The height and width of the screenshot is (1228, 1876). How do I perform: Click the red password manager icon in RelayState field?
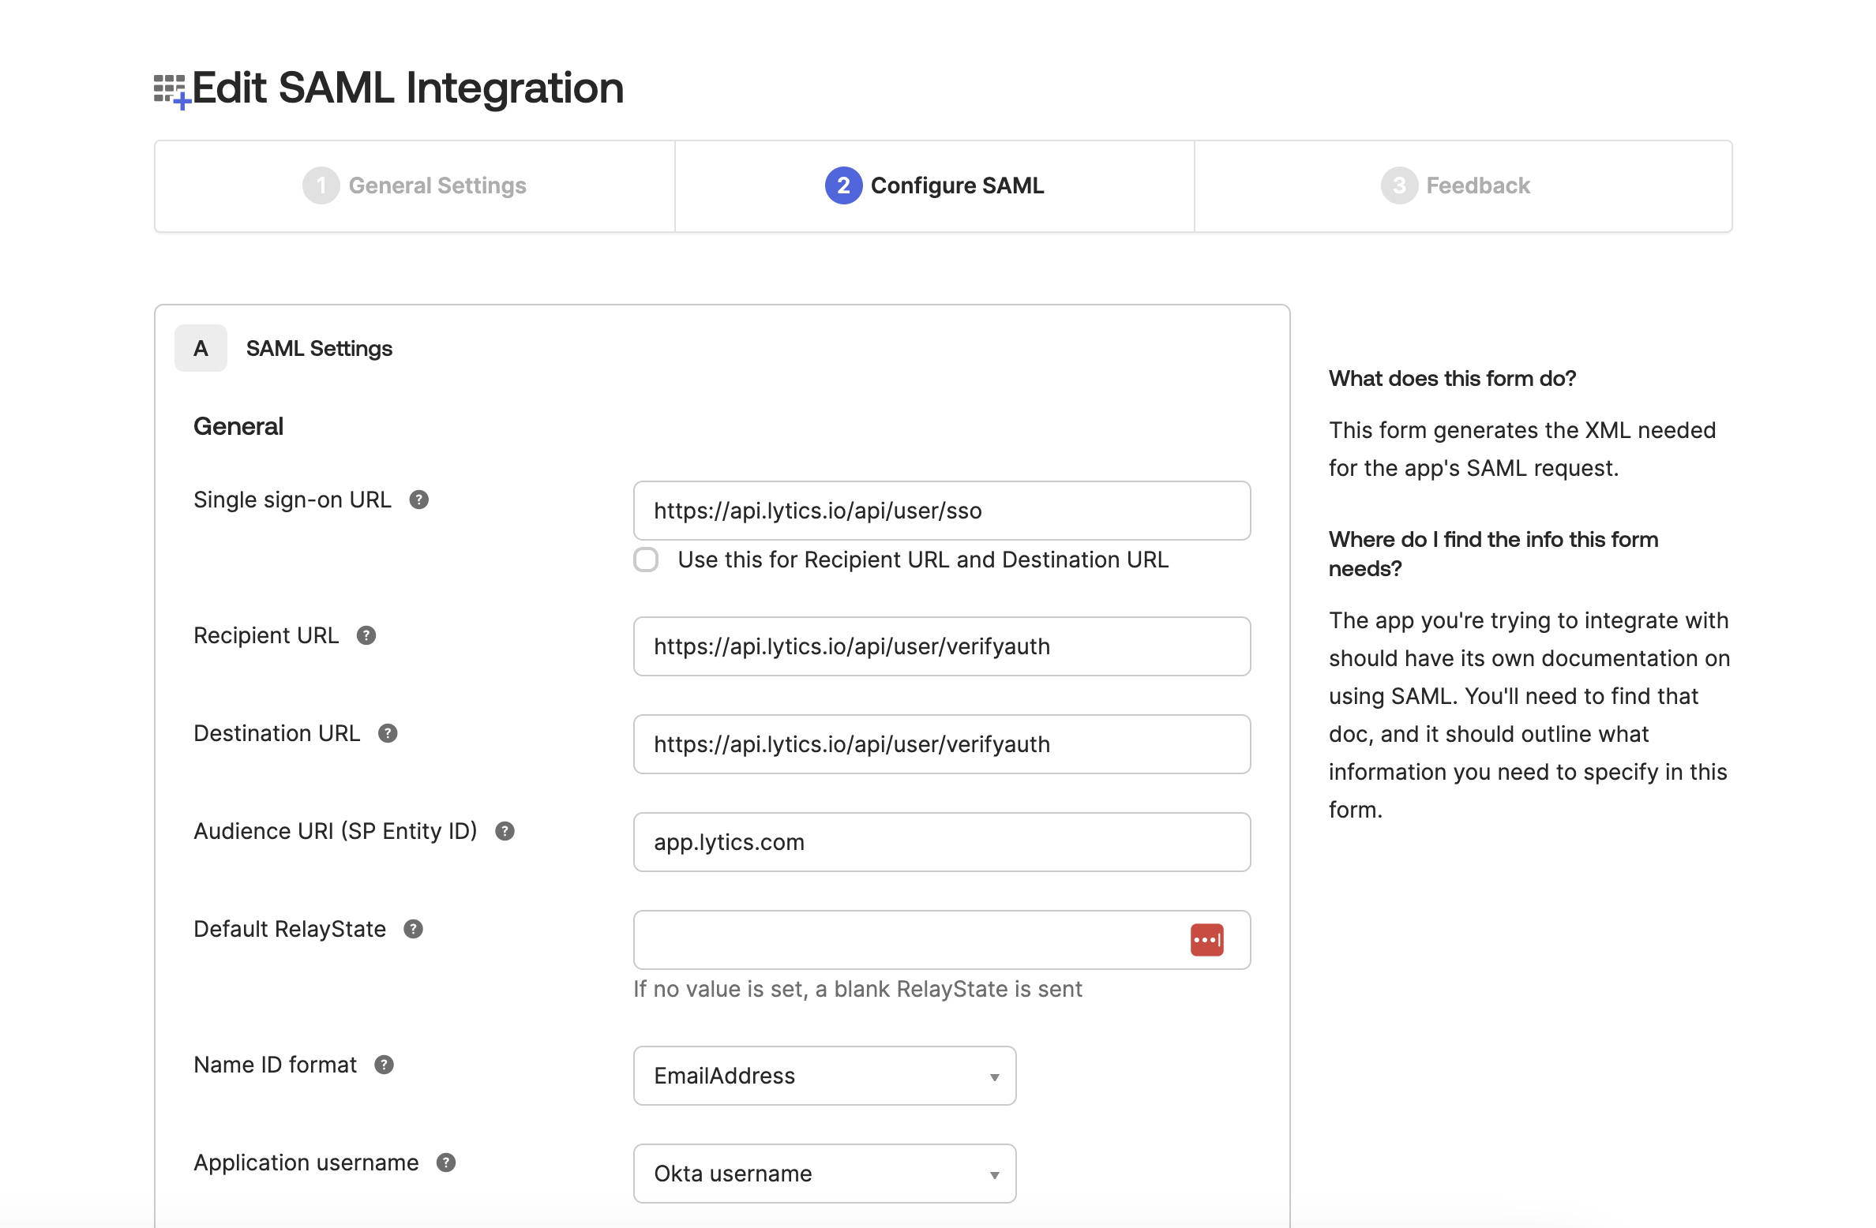[x=1206, y=940]
